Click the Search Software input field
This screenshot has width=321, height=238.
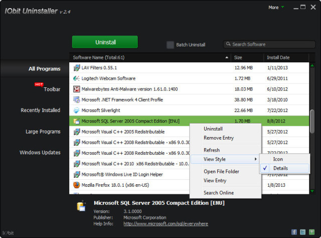269,44
